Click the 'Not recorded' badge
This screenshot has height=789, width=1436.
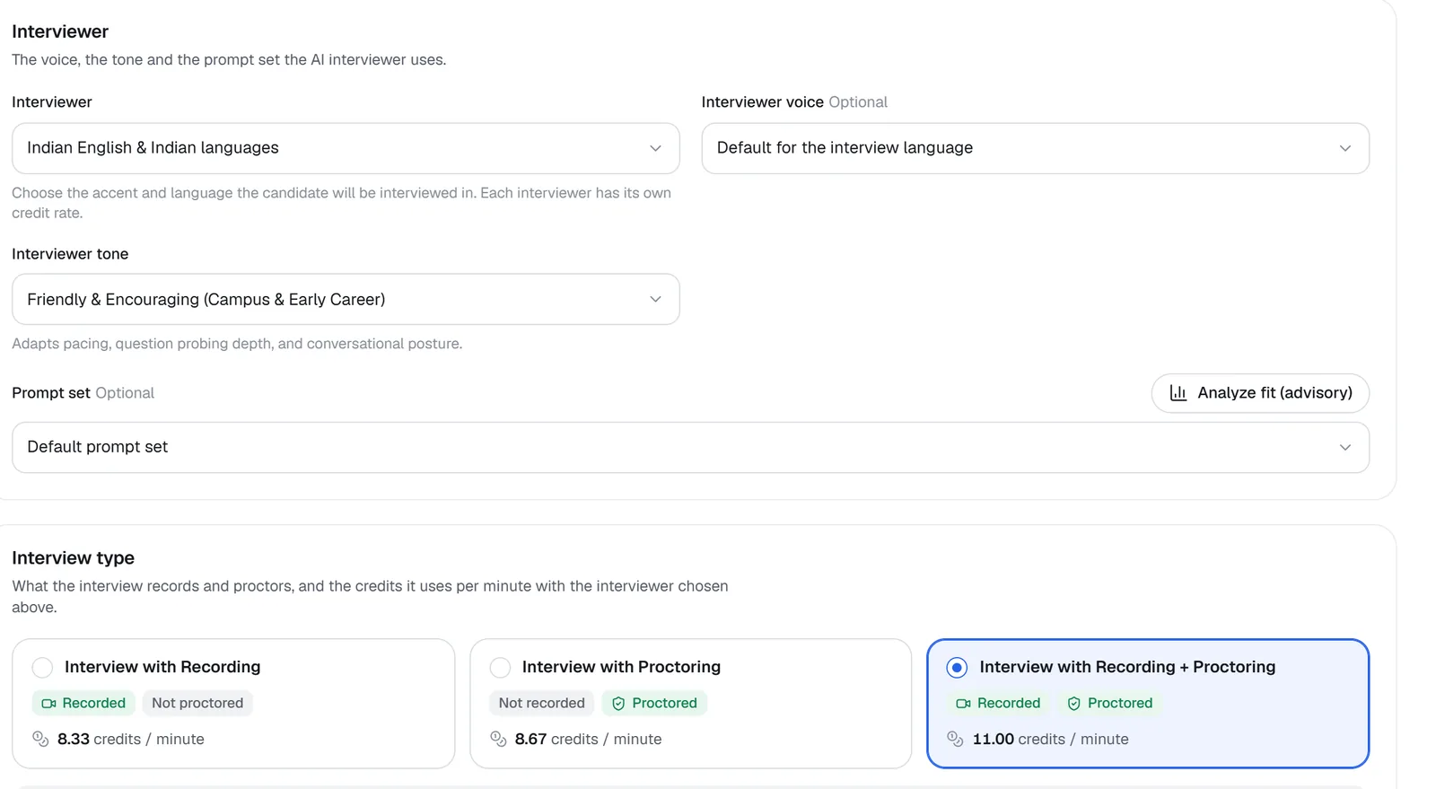tap(541, 703)
